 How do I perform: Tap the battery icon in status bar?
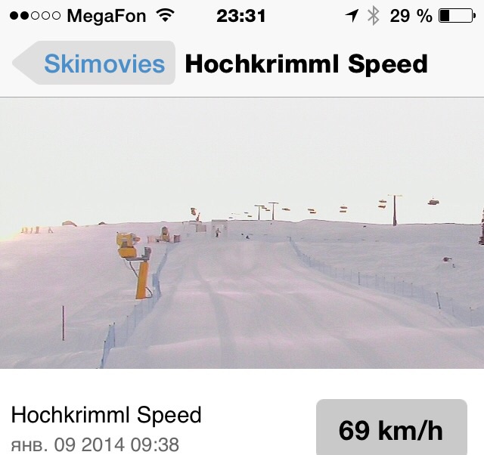pos(457,16)
